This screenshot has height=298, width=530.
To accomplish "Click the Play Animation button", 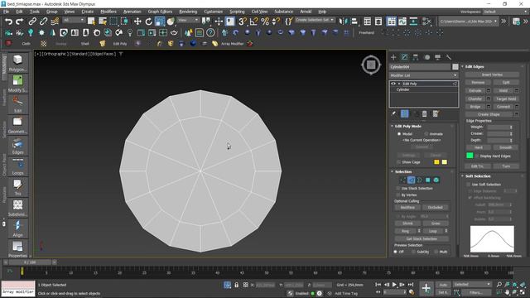I will click(x=394, y=285).
